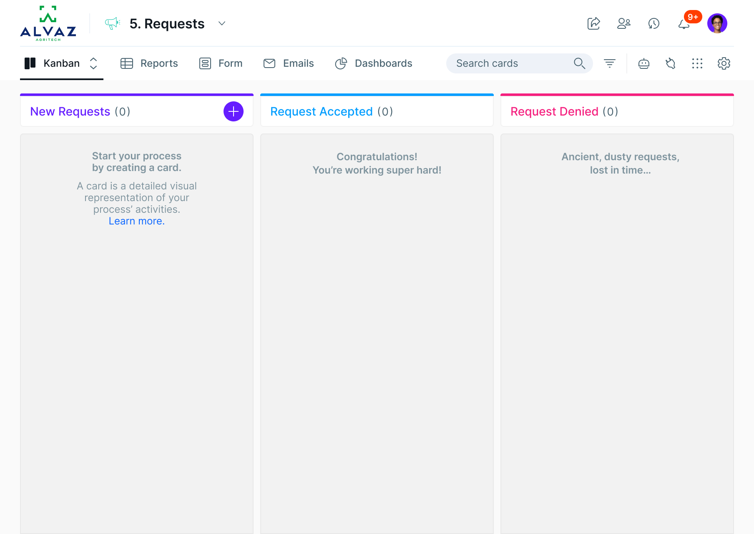Open the user profile avatar

coord(717,23)
